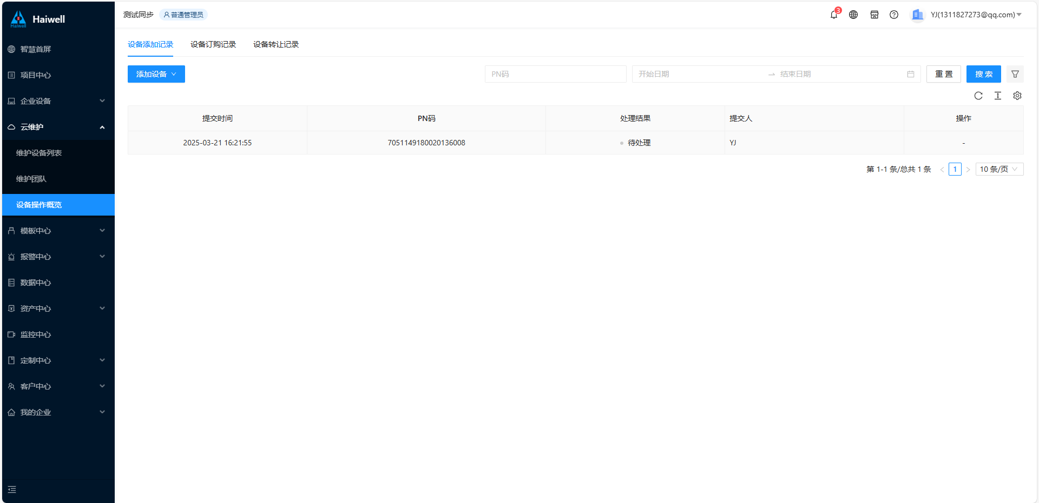Click the row height density icon
The height and width of the screenshot is (503, 1039).
[998, 96]
